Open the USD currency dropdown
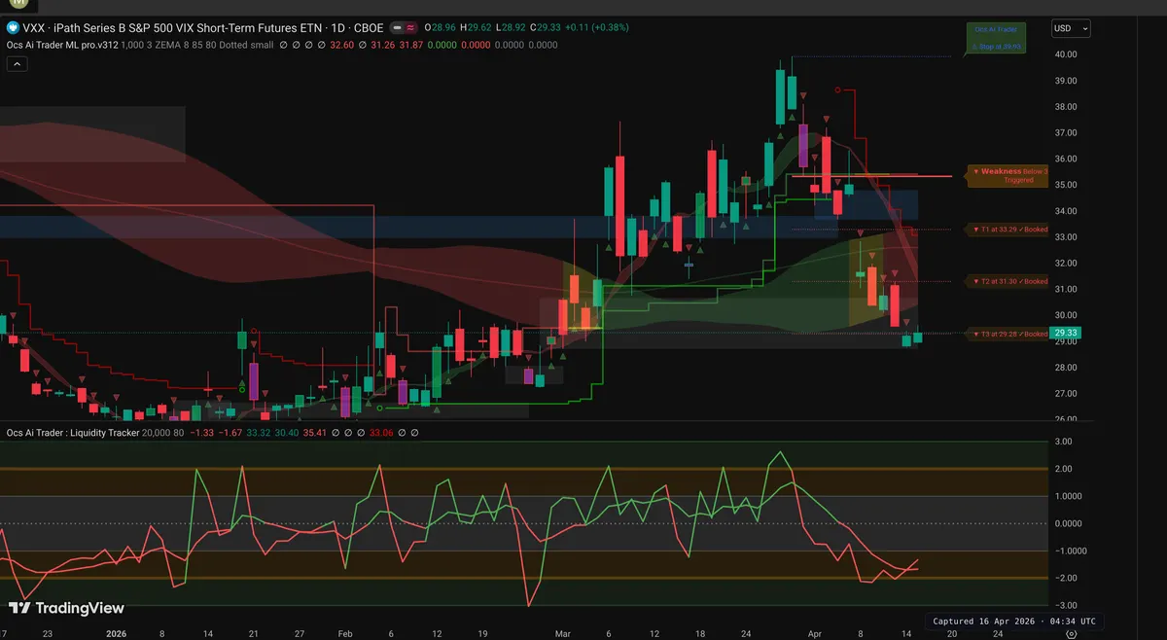Viewport: 1167px width, 640px height. [x=1070, y=28]
